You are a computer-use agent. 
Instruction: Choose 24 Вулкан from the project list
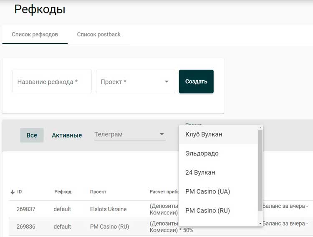(x=219, y=172)
